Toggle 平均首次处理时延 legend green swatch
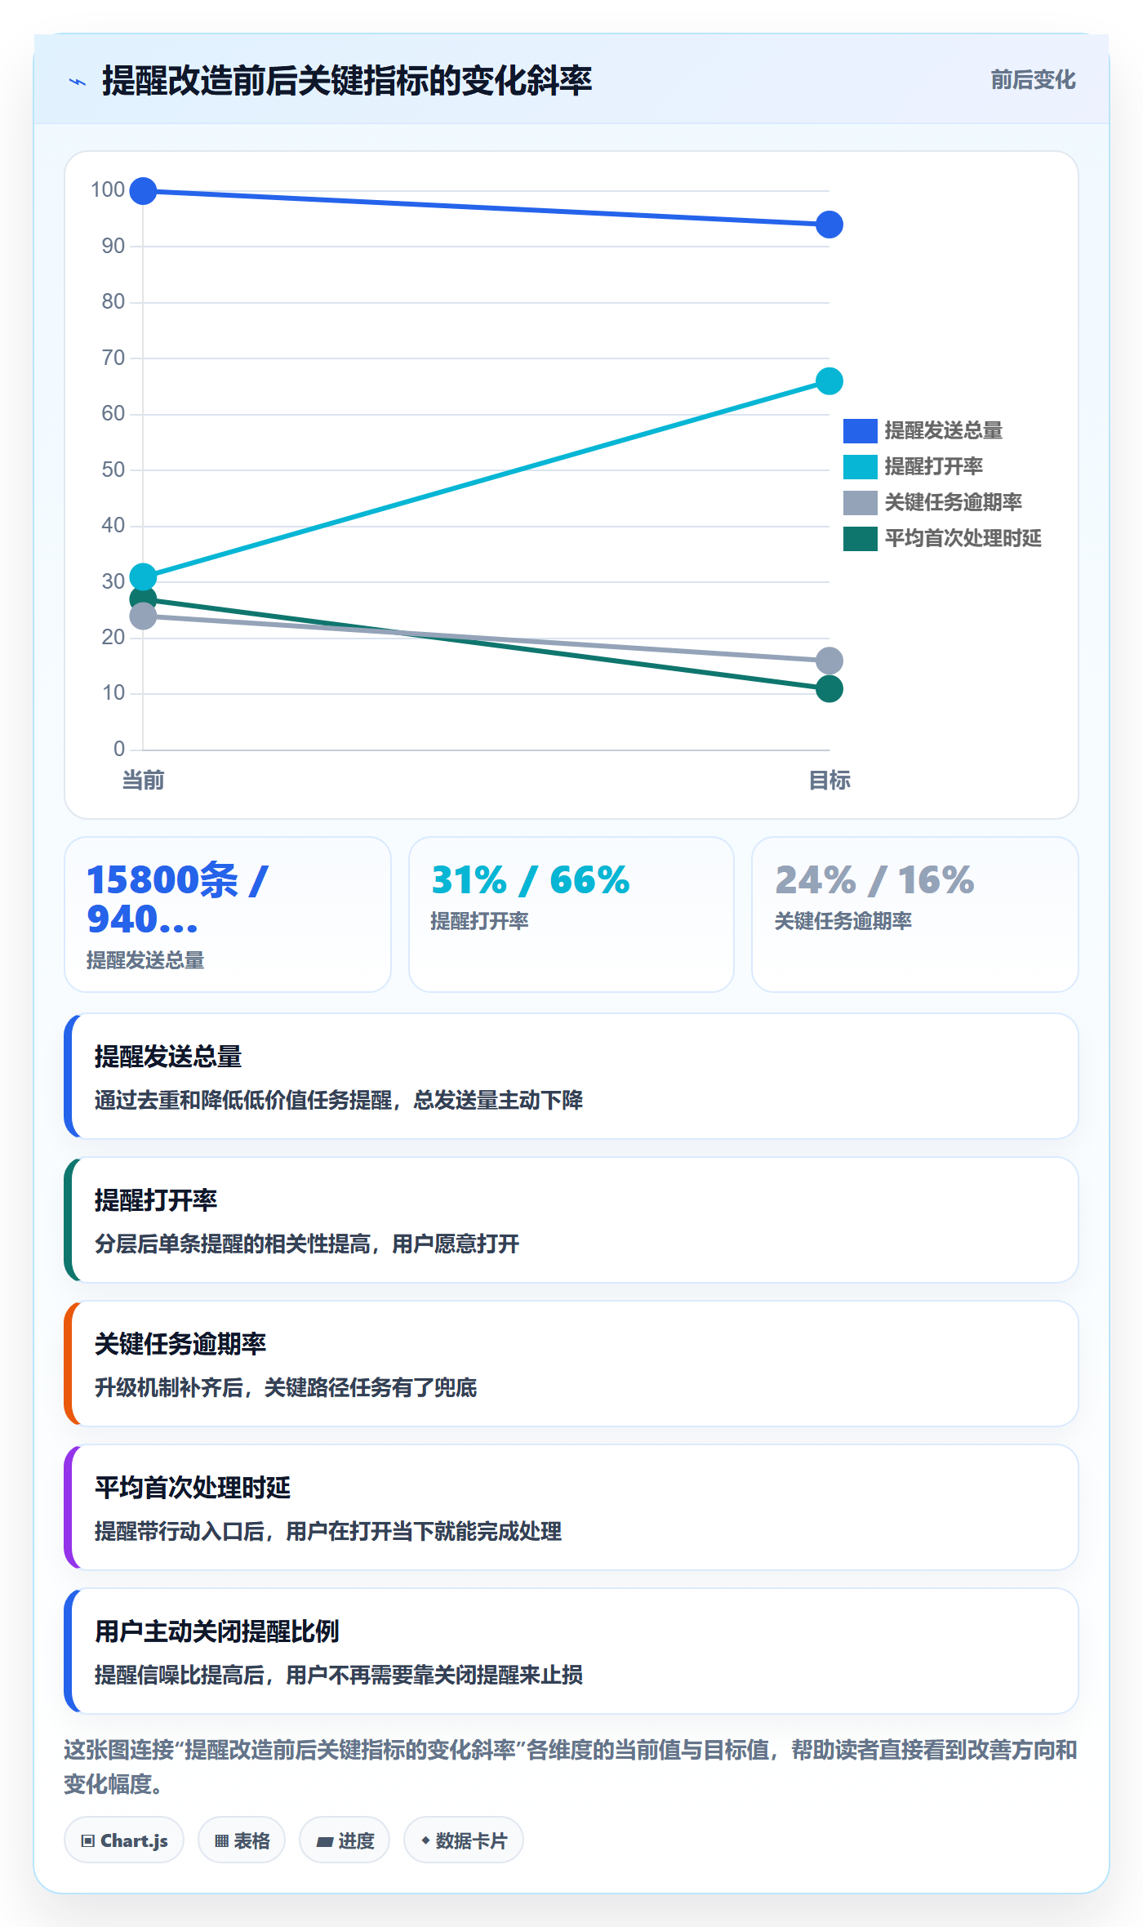 pyautogui.click(x=860, y=538)
